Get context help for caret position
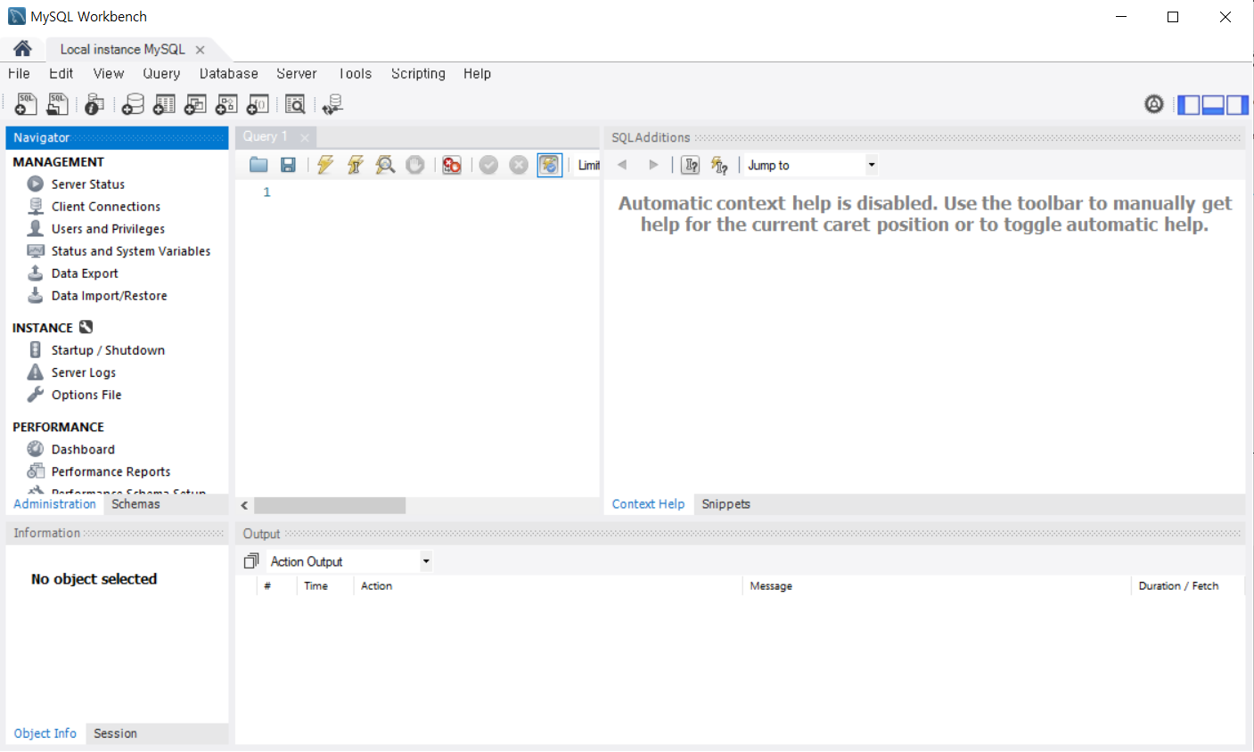 691,165
